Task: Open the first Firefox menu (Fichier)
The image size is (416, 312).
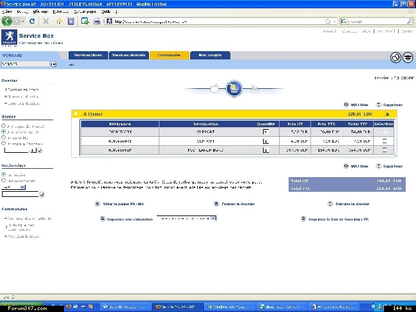Action: point(7,12)
